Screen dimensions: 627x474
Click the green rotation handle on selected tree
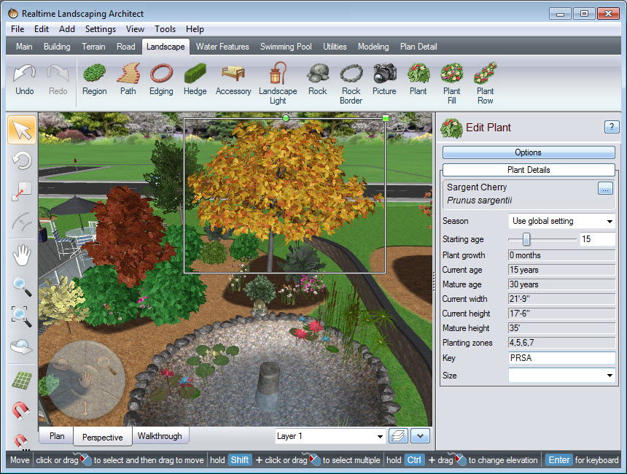286,118
